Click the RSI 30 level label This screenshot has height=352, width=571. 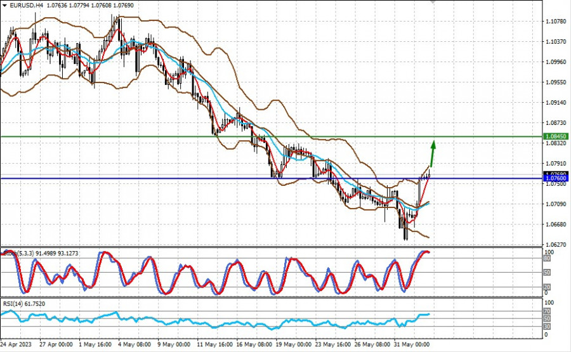pyautogui.click(x=547, y=326)
